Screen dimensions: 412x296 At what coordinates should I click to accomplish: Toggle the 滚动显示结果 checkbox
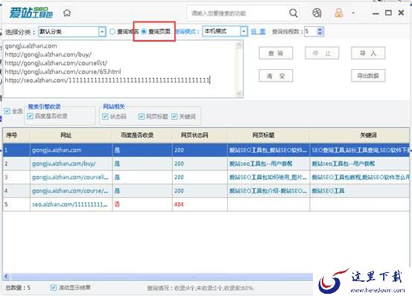coord(54,288)
